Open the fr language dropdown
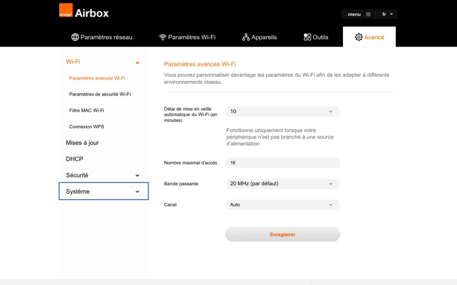Image resolution: width=457 pixels, height=285 pixels. point(387,14)
